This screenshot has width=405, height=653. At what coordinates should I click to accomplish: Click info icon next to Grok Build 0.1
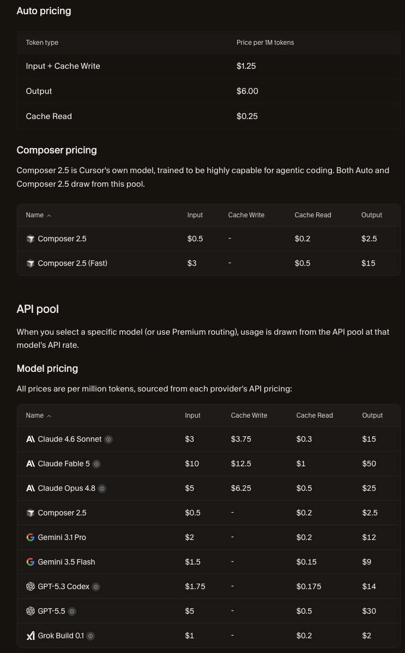(90, 636)
